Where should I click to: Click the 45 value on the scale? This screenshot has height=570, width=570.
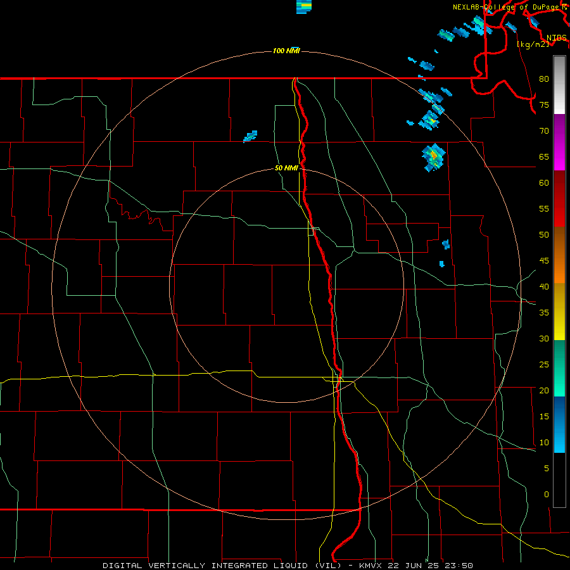[544, 261]
